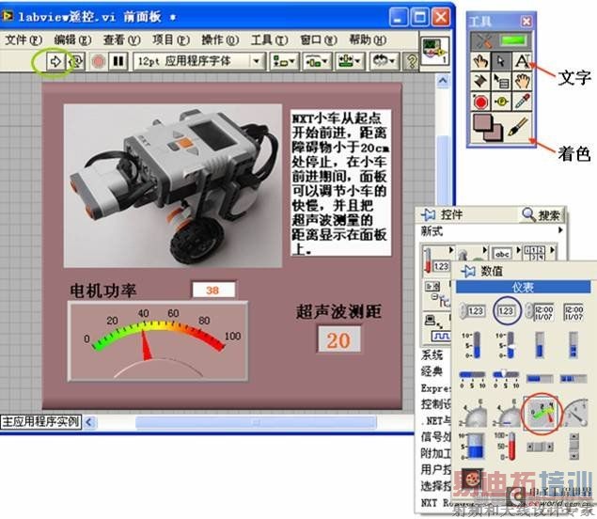Select the Operate (hand) tool in Tools palette
Screen dimensions: 597x519
[x=480, y=61]
